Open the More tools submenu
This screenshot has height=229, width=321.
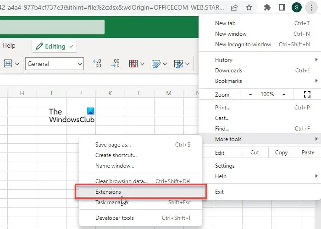point(260,139)
